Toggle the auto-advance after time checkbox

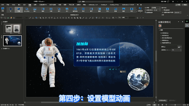tap(162, 12)
